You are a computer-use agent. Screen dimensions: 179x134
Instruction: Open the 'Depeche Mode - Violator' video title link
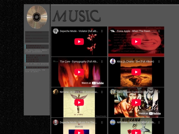pyautogui.click(x=79, y=31)
